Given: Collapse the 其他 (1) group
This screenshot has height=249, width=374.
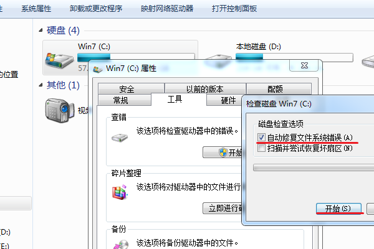Looking at the screenshot, I should pyautogui.click(x=41, y=85).
